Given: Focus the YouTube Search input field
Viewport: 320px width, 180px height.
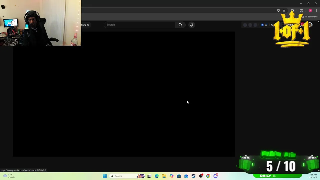Looking at the screenshot, I should pyautogui.click(x=139, y=25).
